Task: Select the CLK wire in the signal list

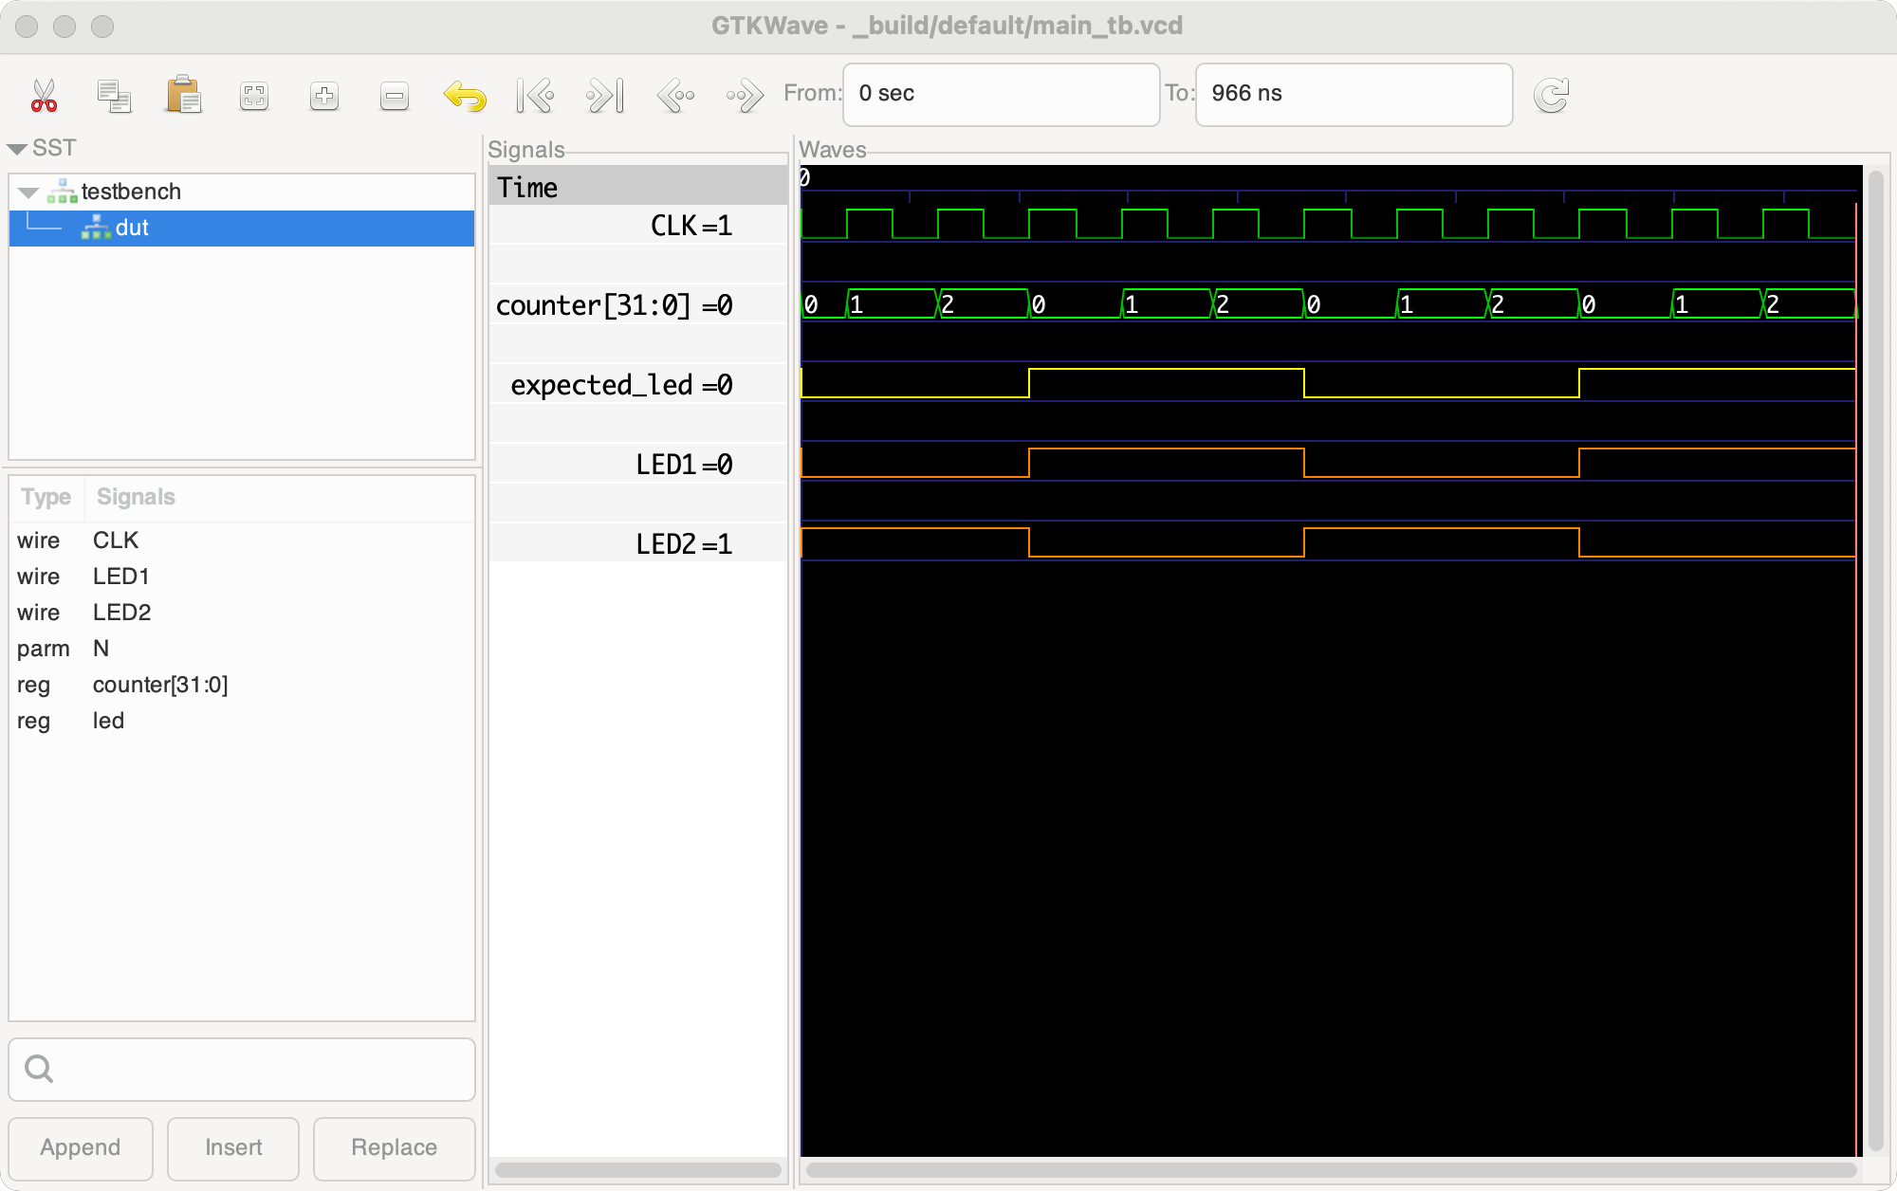Action: 115,540
